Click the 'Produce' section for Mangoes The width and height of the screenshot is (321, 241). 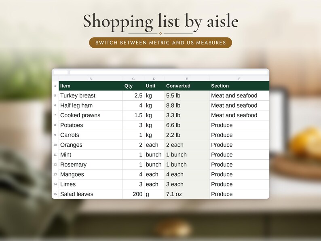click(x=239, y=174)
